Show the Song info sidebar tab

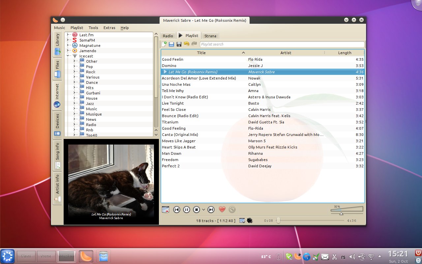pos(57,156)
